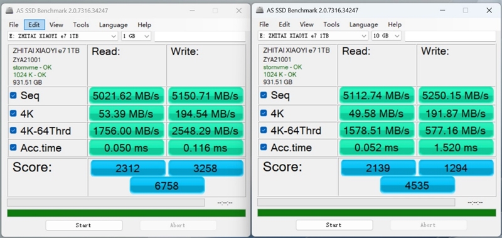Open File menu in right window

click(x=264, y=24)
